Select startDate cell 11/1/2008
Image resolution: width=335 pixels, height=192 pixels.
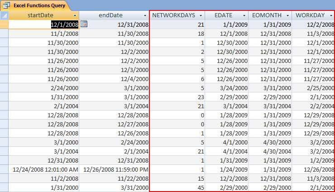point(43,34)
